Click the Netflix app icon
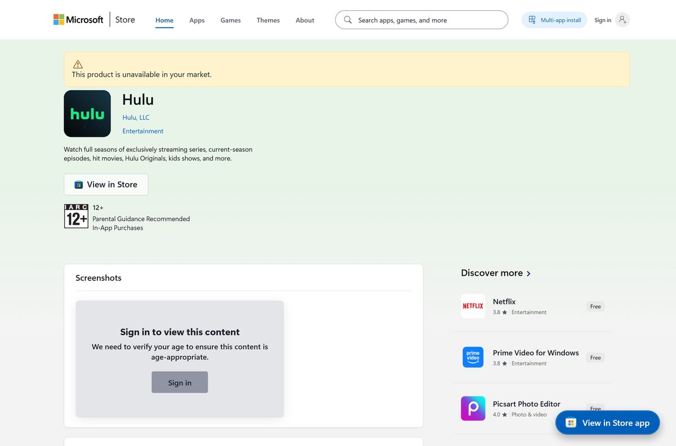The height and width of the screenshot is (446, 676). pyautogui.click(x=473, y=306)
